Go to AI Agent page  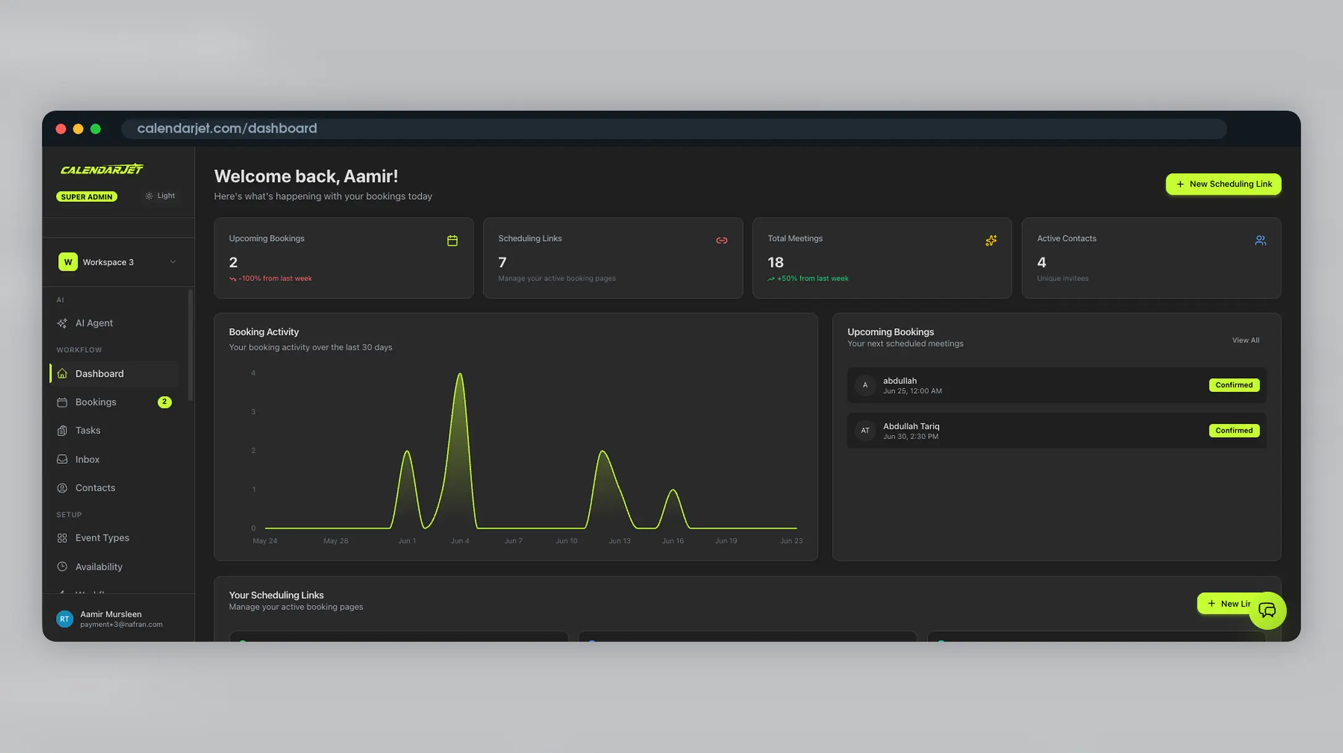[x=114, y=323]
